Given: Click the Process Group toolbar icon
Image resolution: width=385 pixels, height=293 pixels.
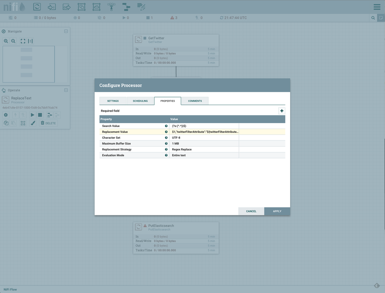Looking at the screenshot, I should coord(81,7).
